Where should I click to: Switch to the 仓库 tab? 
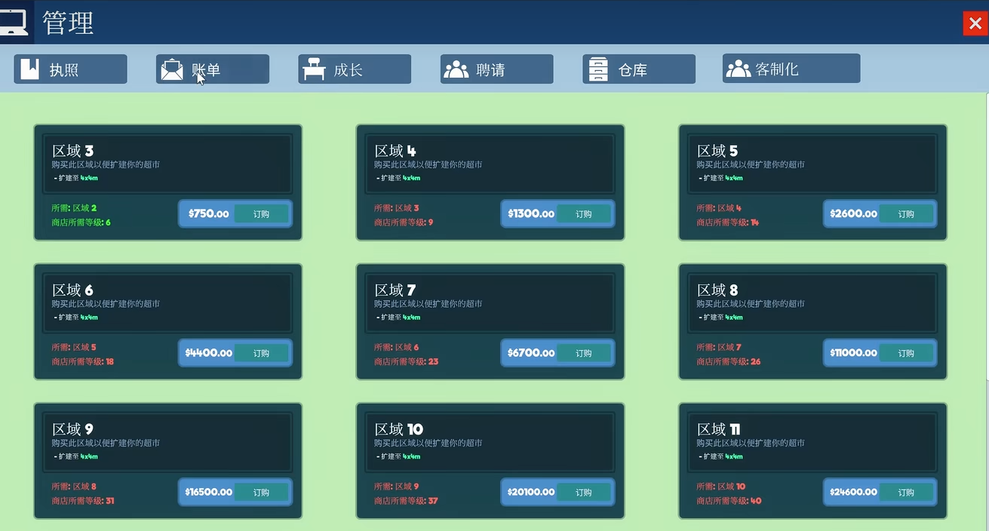(639, 69)
